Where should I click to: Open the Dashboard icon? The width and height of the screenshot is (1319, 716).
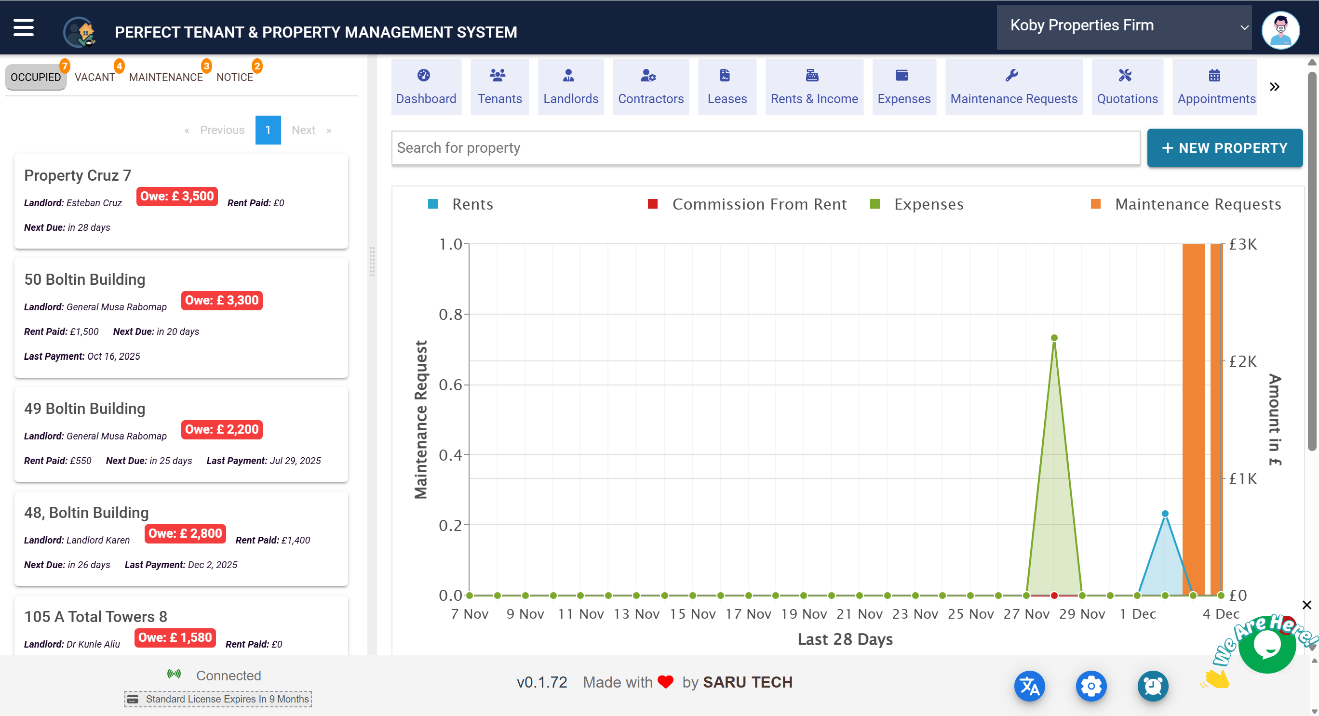426,86
